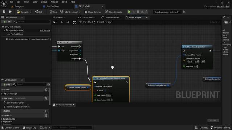Browse to asset in Content Browser

click(11, 12)
